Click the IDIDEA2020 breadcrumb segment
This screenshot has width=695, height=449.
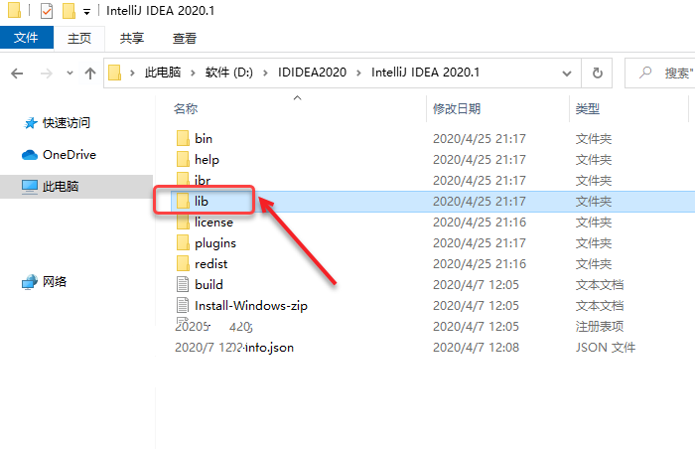pyautogui.click(x=312, y=73)
